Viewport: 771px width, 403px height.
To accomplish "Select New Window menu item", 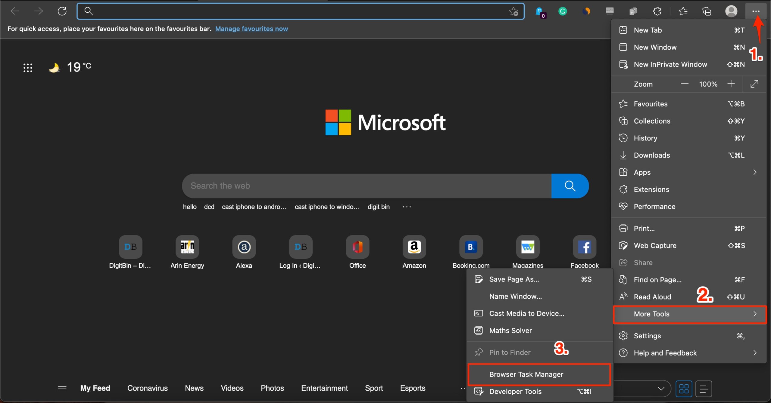I will coord(689,47).
